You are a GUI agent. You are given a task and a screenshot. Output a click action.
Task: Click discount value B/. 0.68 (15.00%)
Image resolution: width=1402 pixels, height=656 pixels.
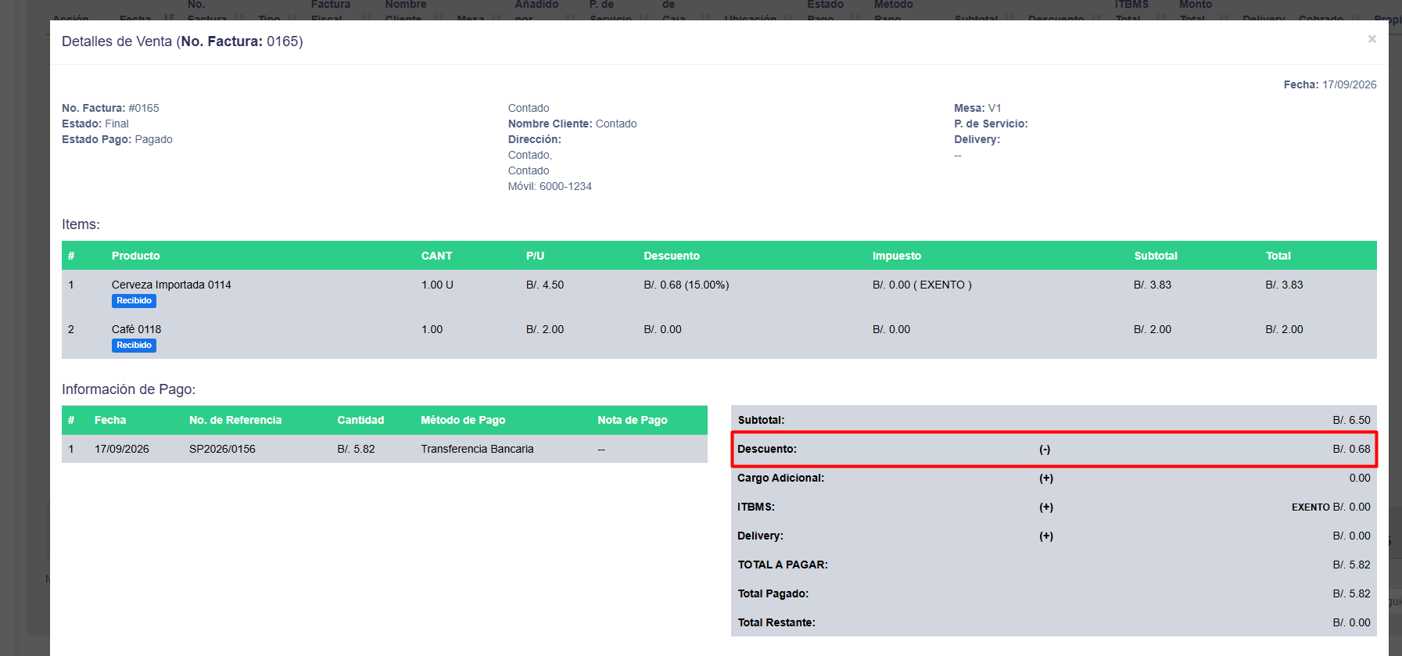pyautogui.click(x=687, y=285)
